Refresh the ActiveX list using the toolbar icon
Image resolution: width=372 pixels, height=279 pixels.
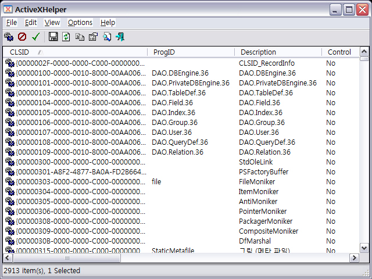coord(66,37)
